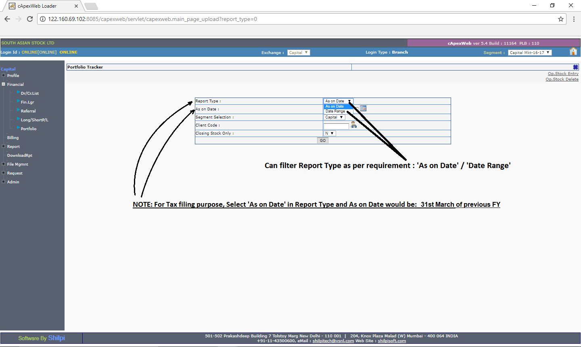
Task: Open the Op.Stock Delete link
Action: (562, 79)
